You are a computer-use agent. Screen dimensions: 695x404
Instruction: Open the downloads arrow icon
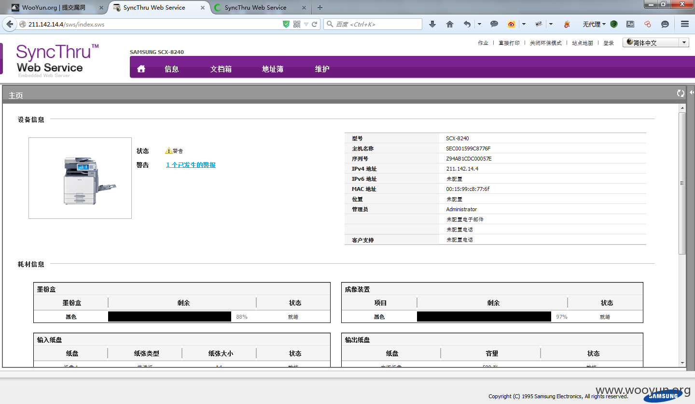pyautogui.click(x=432, y=24)
